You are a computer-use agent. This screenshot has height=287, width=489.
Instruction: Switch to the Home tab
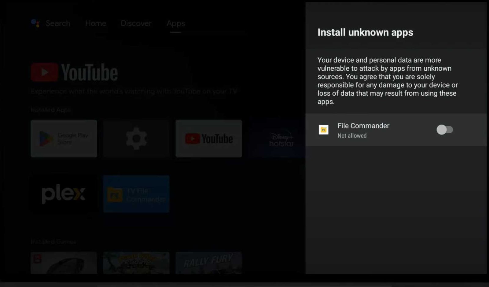(x=96, y=23)
